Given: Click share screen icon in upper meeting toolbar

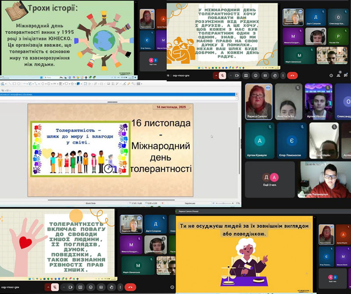Looking at the screenshot, I should coord(247,75).
